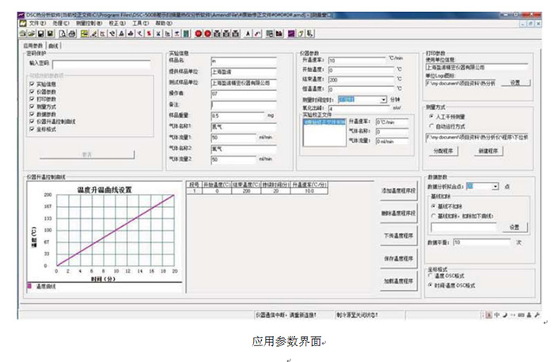Choose the 温度-DSC模式 coordinate option
The image size is (554, 362).
click(x=431, y=274)
